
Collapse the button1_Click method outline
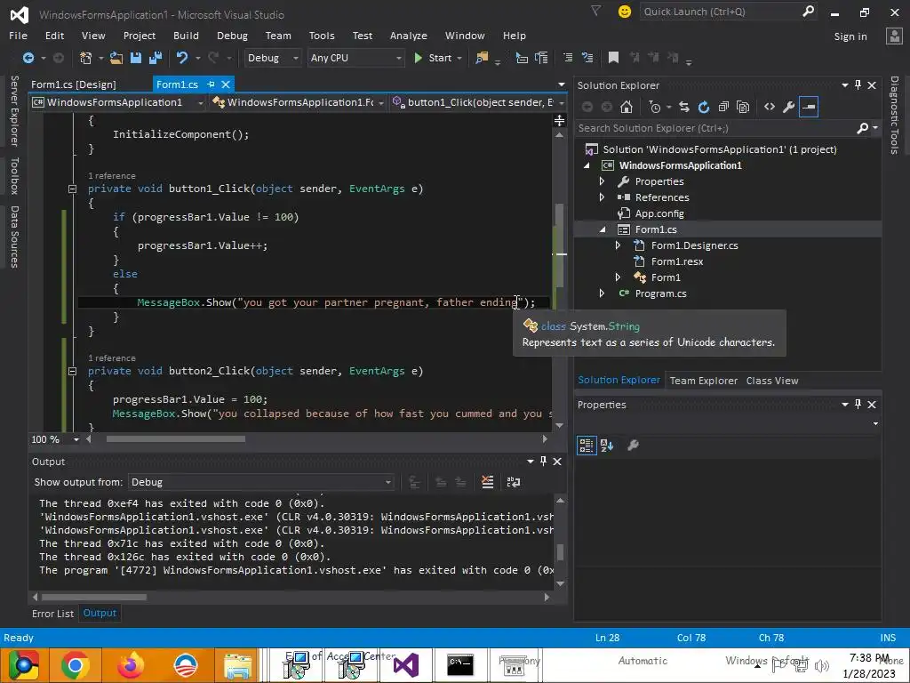point(73,189)
